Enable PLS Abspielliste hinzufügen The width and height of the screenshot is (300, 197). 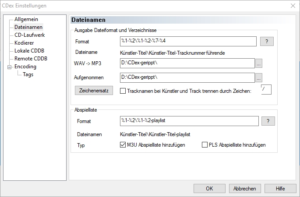point(205,145)
